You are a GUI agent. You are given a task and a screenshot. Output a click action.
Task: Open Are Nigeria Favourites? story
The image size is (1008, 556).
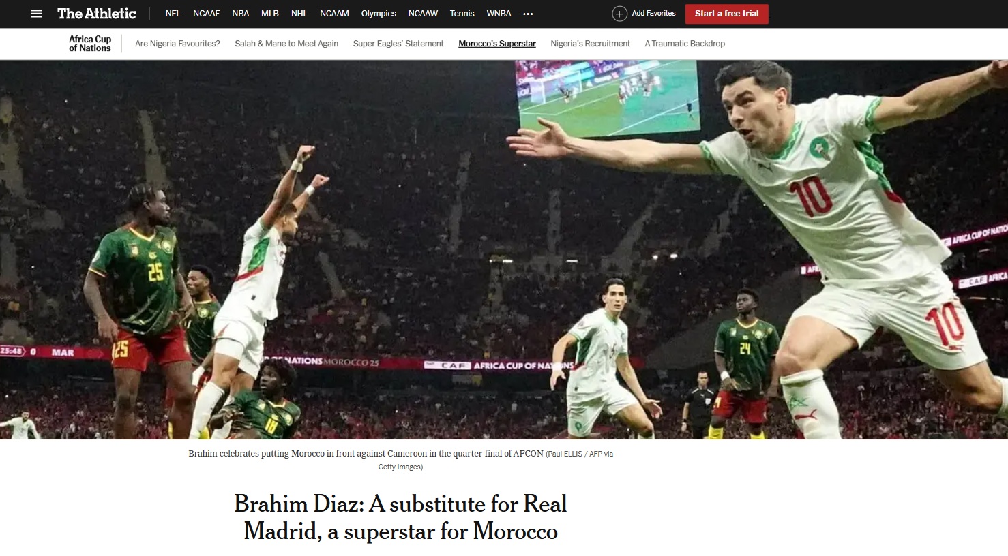point(177,44)
